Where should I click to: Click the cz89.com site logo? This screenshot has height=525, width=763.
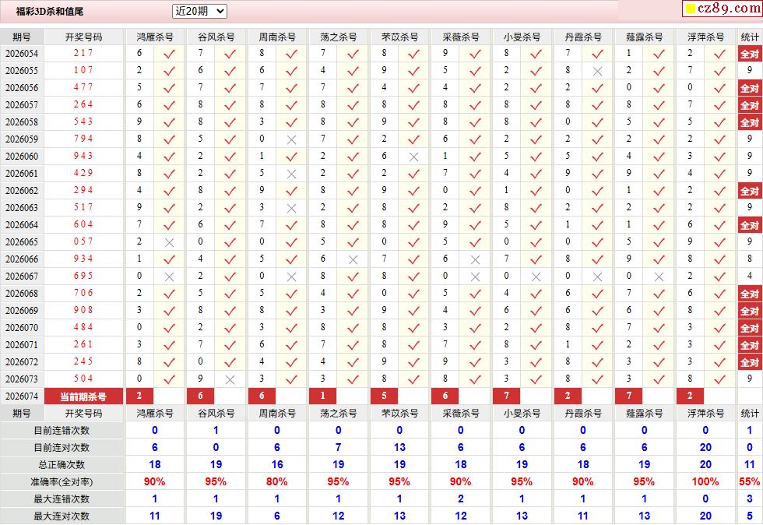723,9
